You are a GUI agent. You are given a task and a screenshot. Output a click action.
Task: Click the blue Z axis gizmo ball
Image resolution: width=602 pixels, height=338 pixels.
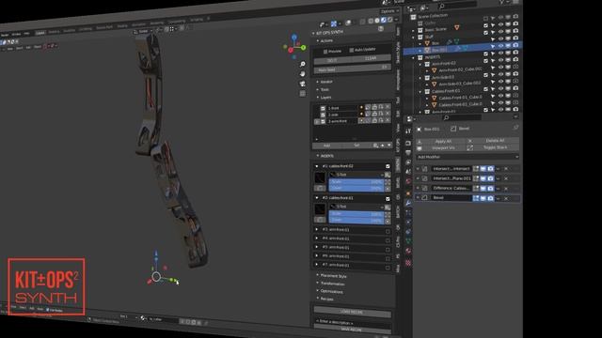point(294,38)
